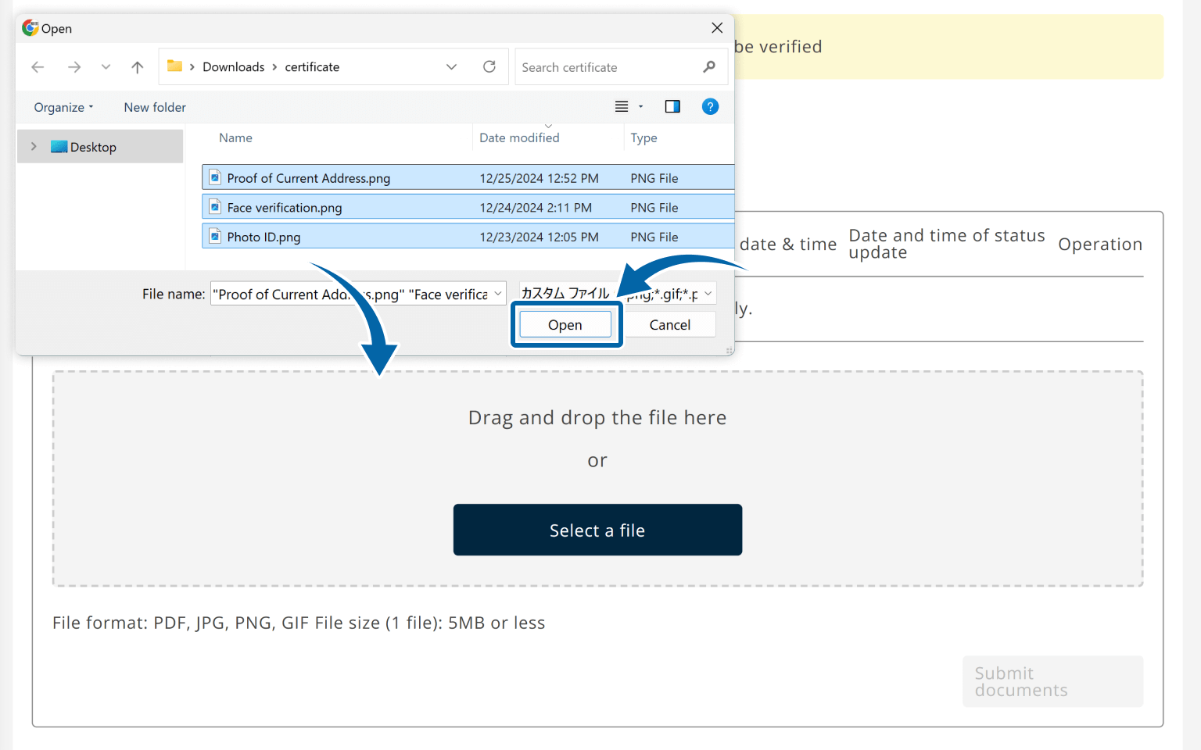This screenshot has width=1201, height=750.
Task: Open the Organize menu
Action: [63, 107]
